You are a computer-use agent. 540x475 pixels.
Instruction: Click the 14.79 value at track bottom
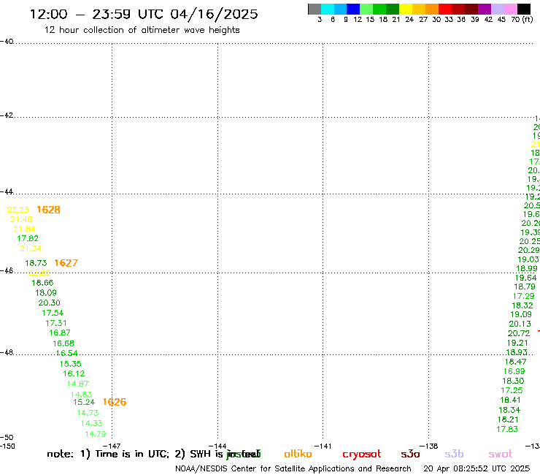(96, 434)
